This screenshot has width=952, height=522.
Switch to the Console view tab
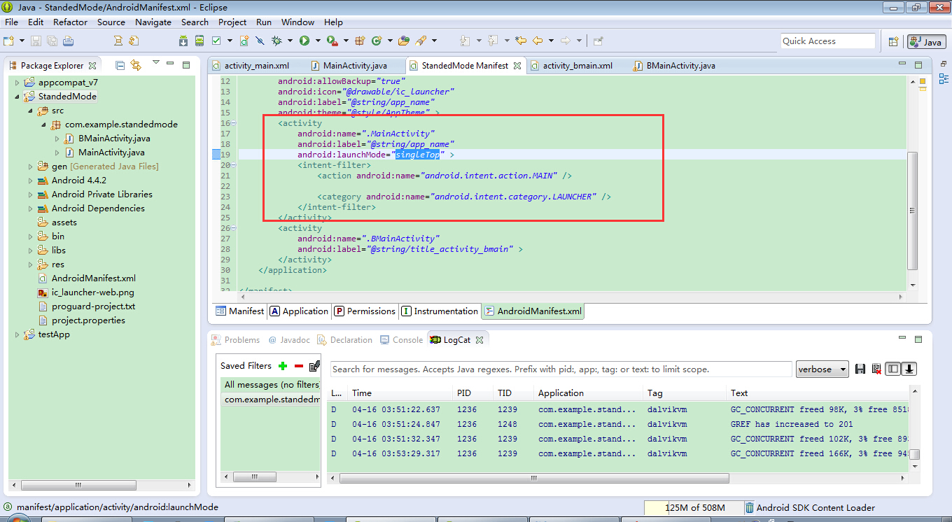pos(402,340)
